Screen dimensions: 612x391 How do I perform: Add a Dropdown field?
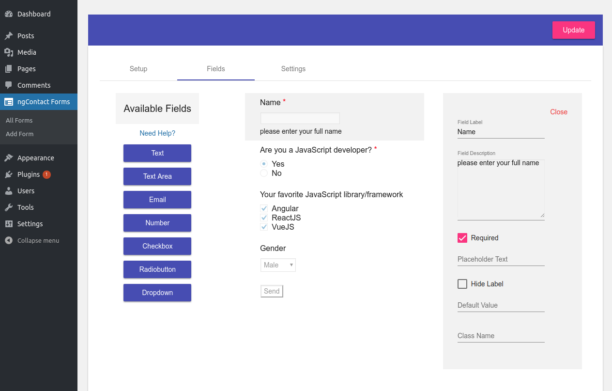click(157, 293)
